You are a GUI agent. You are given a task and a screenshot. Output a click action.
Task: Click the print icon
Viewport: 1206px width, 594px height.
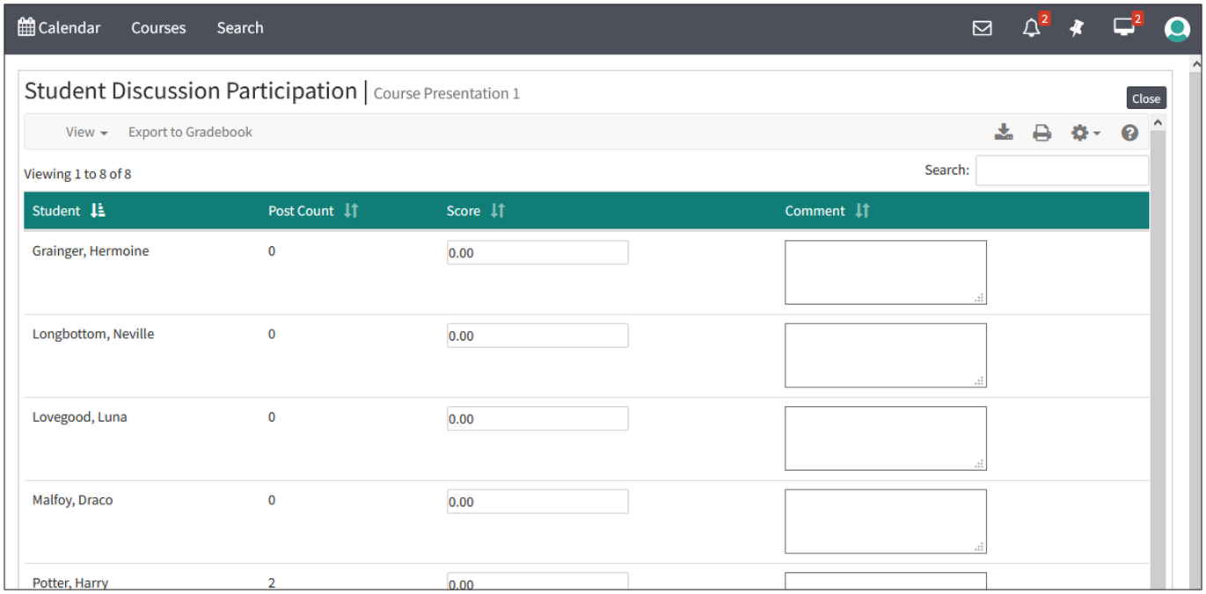click(x=1042, y=133)
